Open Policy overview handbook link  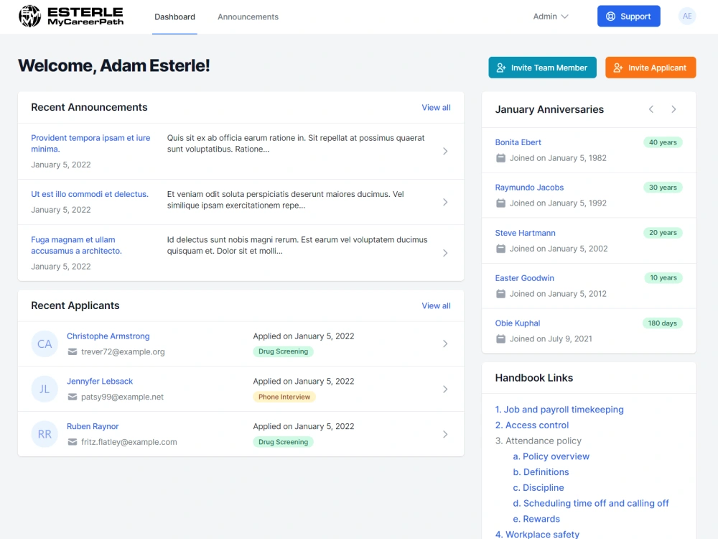coord(551,456)
